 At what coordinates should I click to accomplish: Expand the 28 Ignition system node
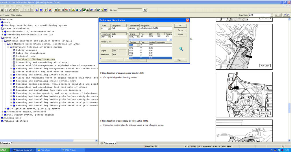[x=5, y=109]
